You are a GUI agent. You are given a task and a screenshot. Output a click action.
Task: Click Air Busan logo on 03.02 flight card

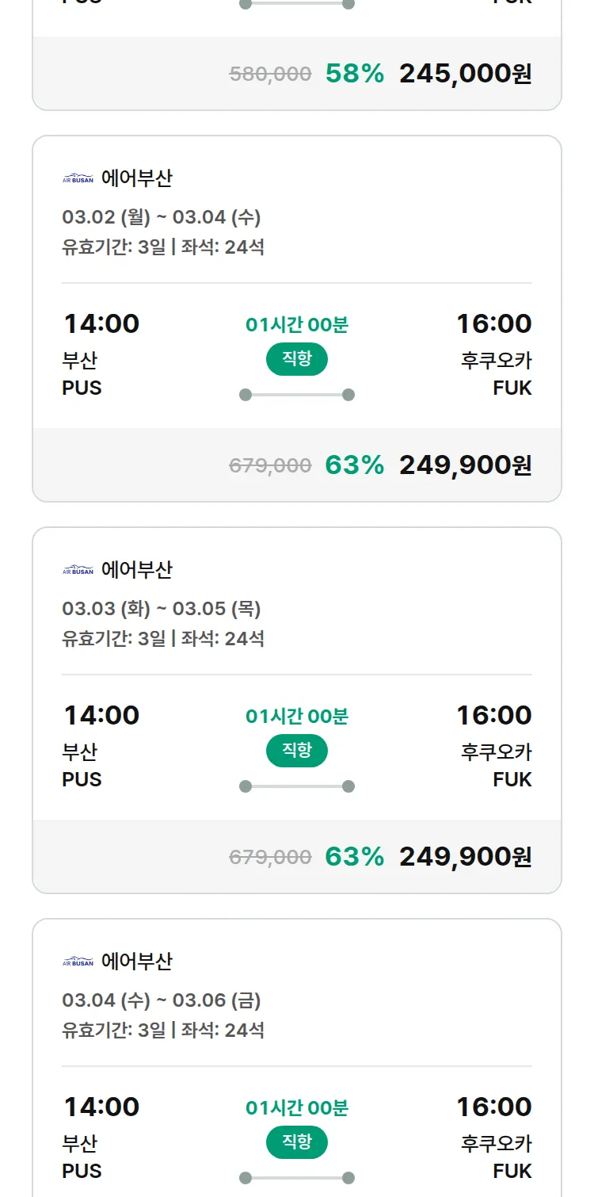click(x=78, y=178)
